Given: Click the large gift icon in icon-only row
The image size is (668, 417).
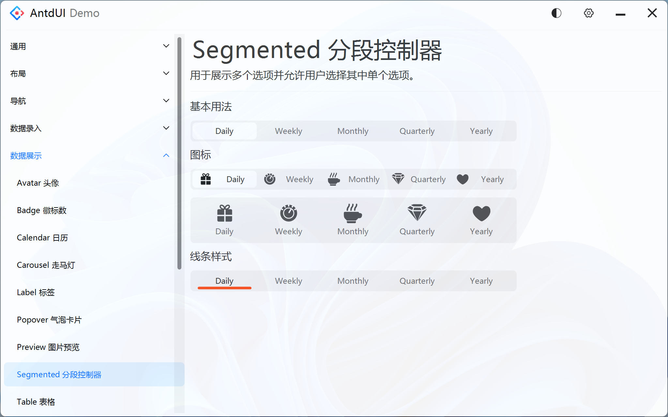Looking at the screenshot, I should click(x=224, y=212).
